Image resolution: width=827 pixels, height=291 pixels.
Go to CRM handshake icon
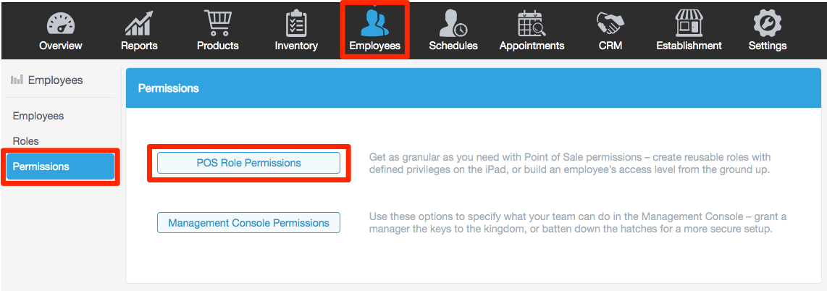click(x=610, y=23)
